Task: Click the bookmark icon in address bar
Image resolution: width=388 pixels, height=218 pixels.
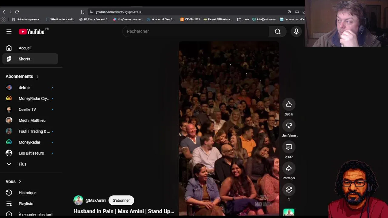Action: coord(82,12)
